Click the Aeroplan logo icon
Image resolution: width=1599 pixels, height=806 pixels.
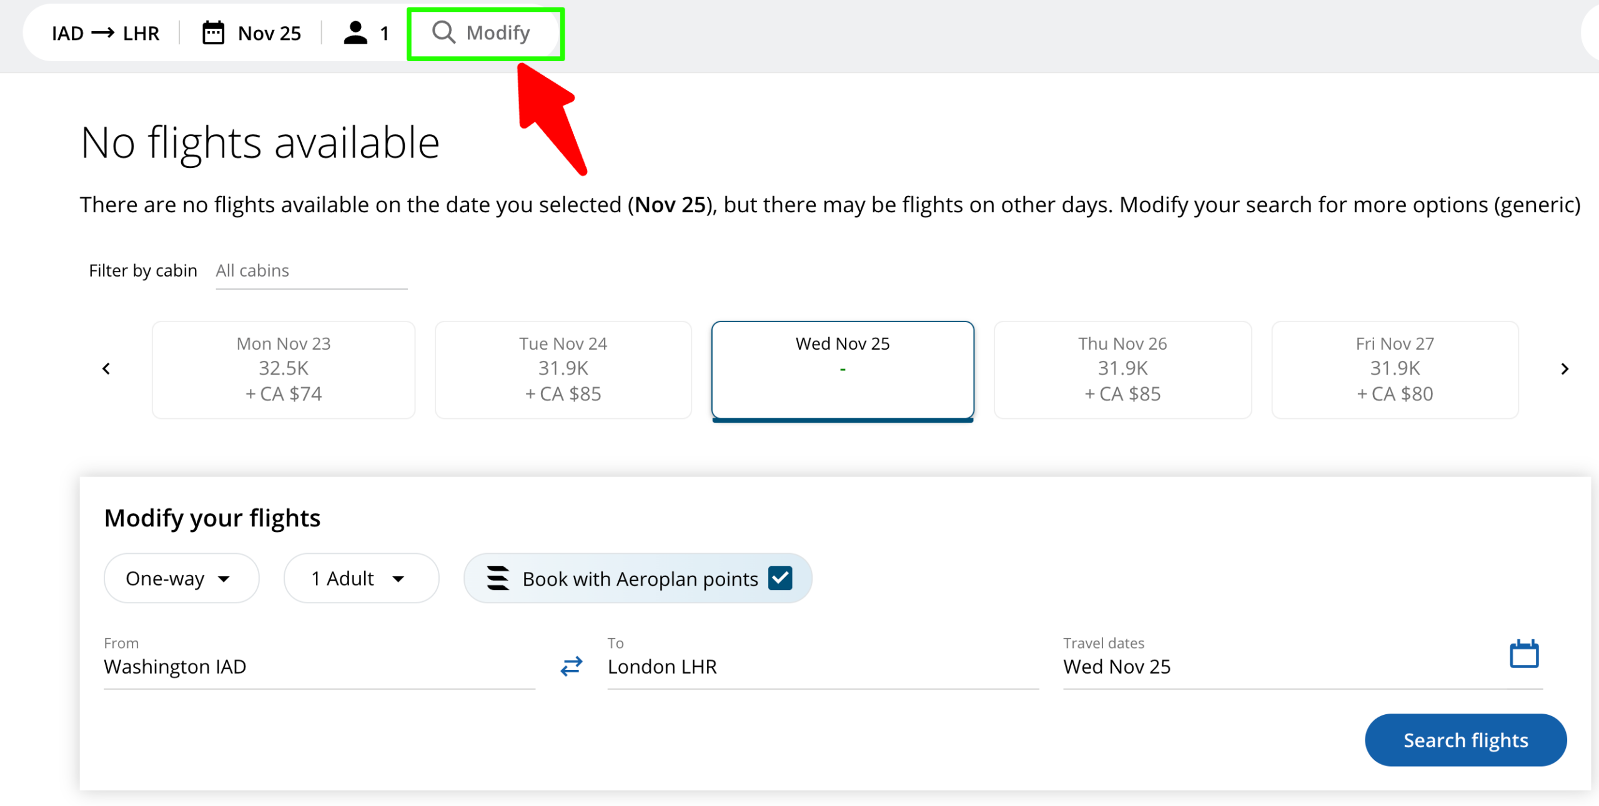(x=497, y=578)
